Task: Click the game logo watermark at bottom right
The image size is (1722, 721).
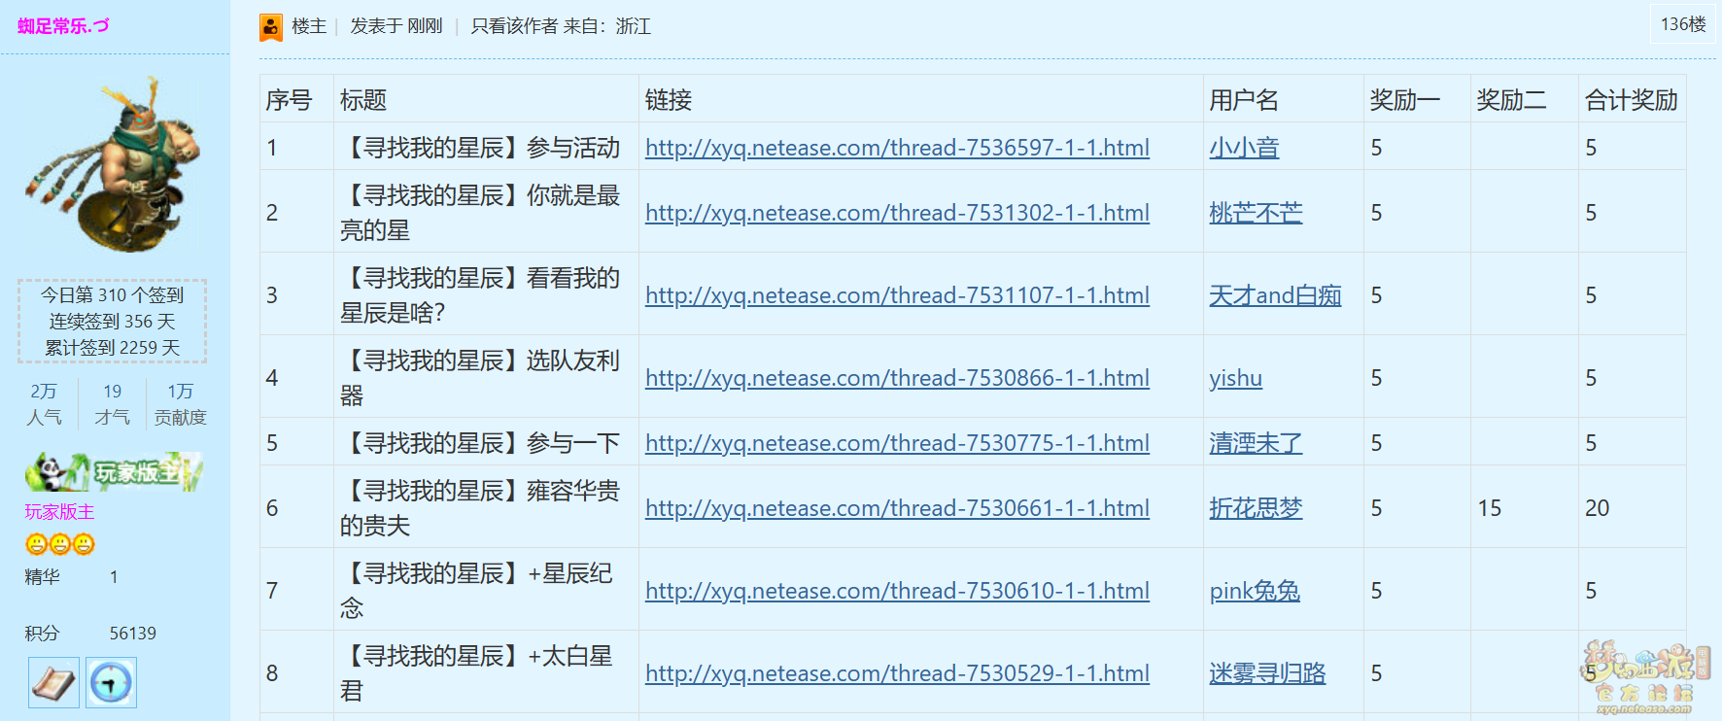Action: tap(1643, 677)
